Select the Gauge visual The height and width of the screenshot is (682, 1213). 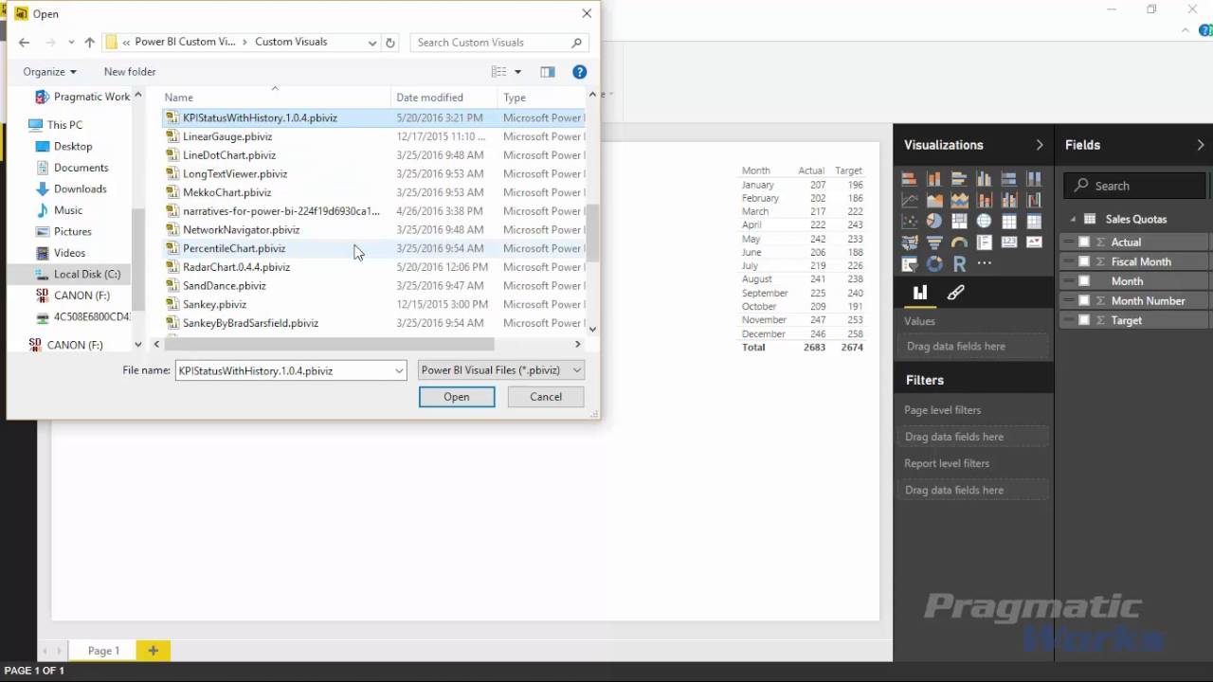coord(959,242)
